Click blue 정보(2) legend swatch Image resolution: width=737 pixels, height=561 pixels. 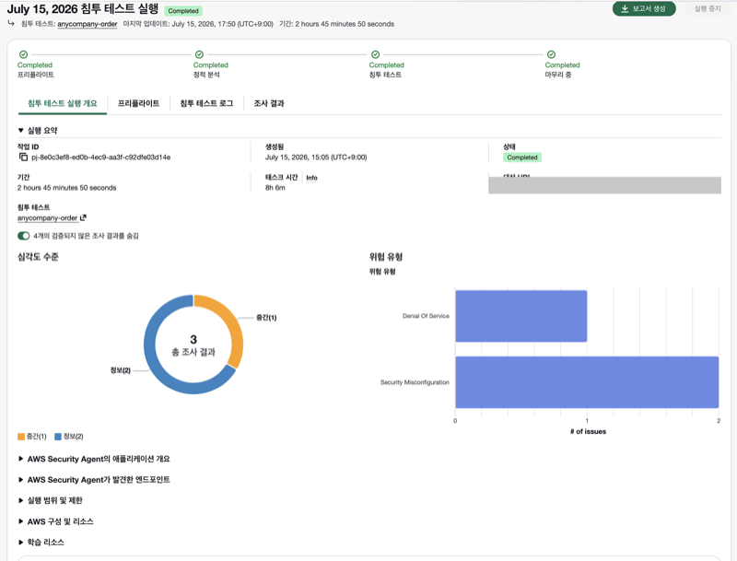(x=58, y=437)
